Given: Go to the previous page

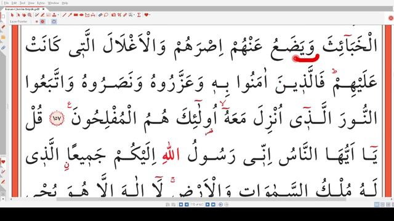Looking at the screenshot, I should (x=187, y=204).
